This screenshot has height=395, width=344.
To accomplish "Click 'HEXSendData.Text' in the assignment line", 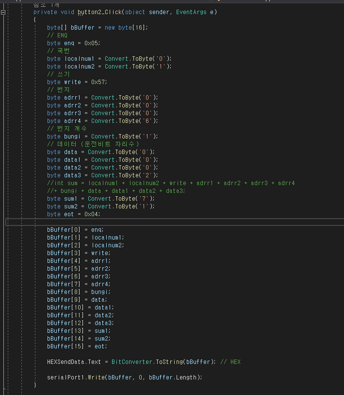I will [x=74, y=362].
